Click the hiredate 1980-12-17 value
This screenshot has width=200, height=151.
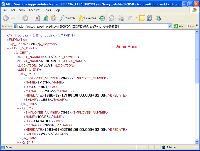(75, 95)
